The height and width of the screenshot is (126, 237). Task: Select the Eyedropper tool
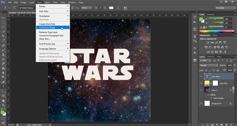point(3,41)
